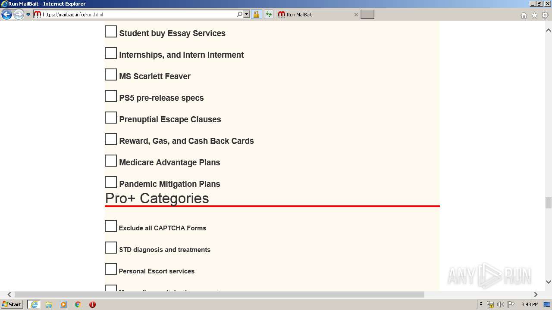Click the vertical scrollbar up arrow
552x310 pixels.
tap(549, 31)
